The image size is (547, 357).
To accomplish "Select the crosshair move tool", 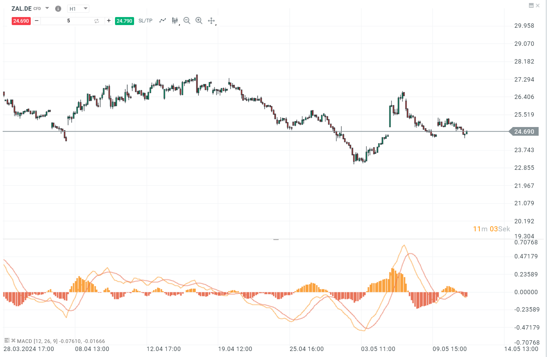I will point(211,21).
